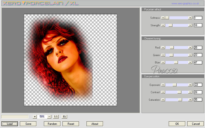The width and height of the screenshot is (205, 128).
Task: Click the Red slider thumb
Action: pos(172,48)
